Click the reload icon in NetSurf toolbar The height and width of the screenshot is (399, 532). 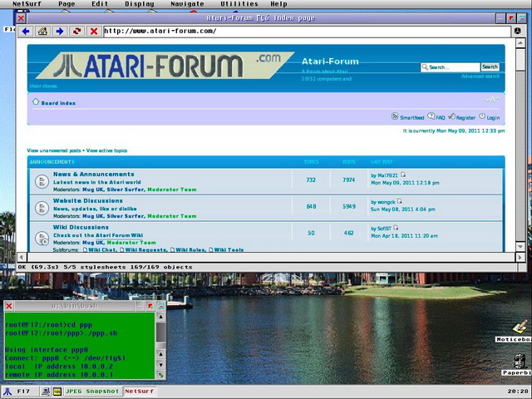coord(77,32)
